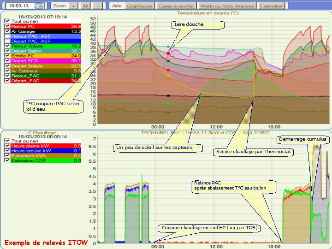This screenshot has height=249, width=332.
Task: Enable the Depart PAC_ASP checkbox
Action: tap(6, 41)
